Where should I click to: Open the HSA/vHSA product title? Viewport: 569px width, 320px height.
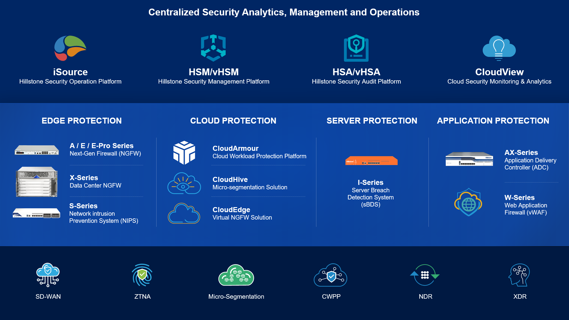[x=356, y=72]
